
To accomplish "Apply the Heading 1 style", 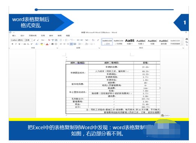I will (130, 42).
